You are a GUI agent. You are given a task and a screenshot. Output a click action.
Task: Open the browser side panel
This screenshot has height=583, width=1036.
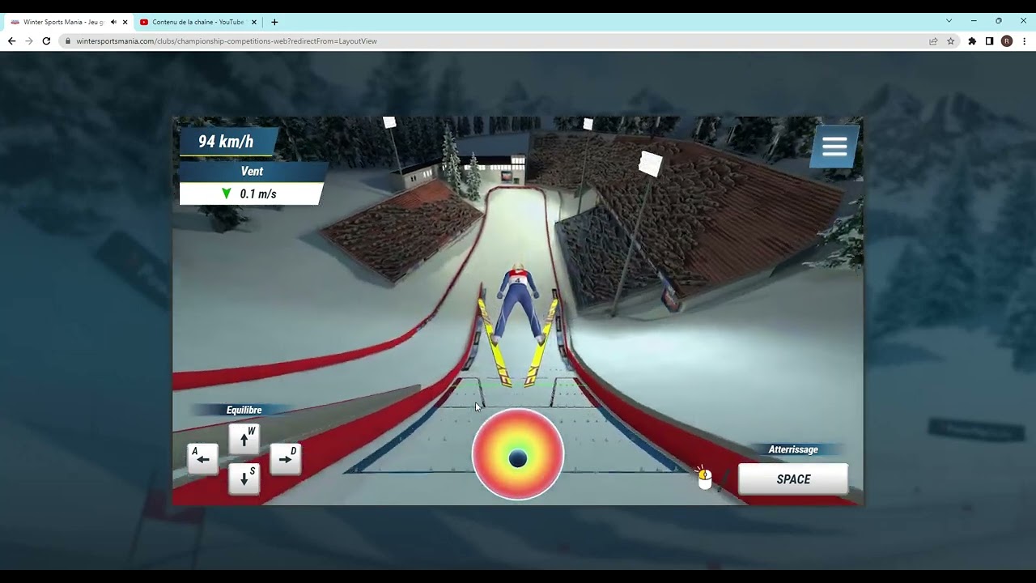point(989,40)
